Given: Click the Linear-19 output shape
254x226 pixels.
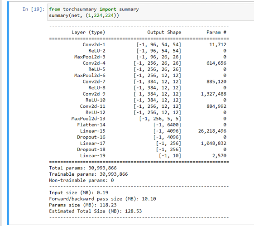Looking at the screenshot, I should tap(170, 156).
